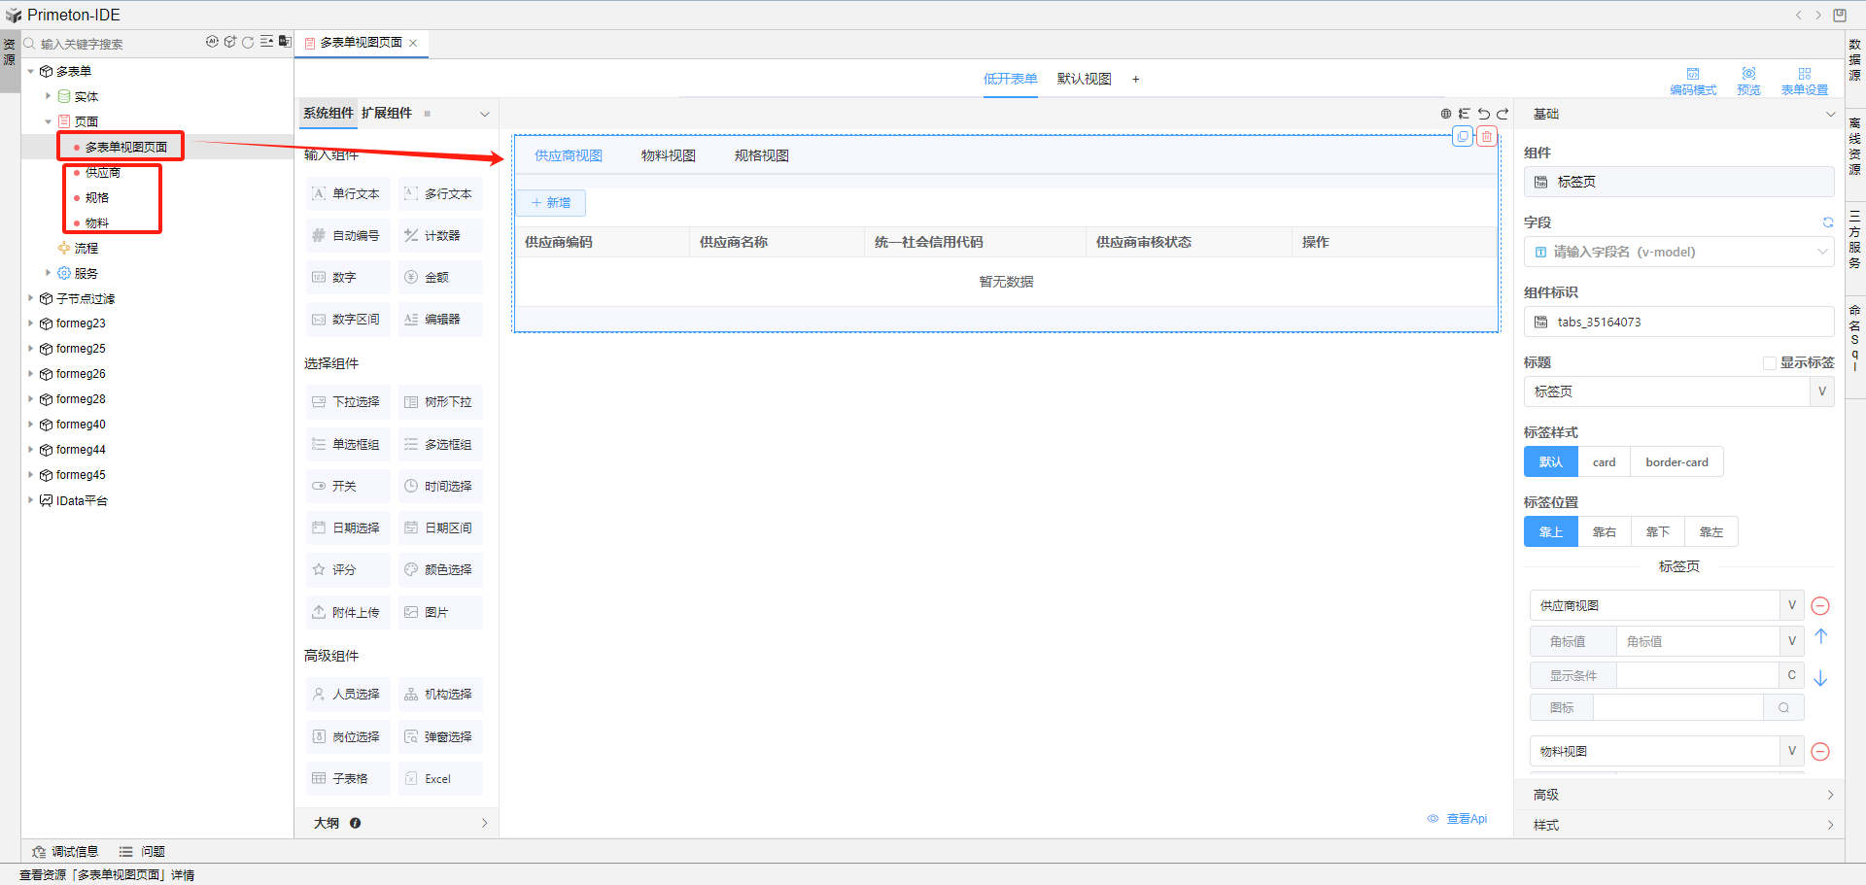The width and height of the screenshot is (1866, 885).
Task: Click the redo arrow icon above canvas
Action: point(1503,114)
